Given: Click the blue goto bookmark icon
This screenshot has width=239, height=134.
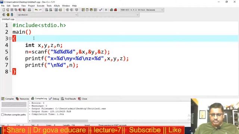Looking at the screenshot, I should [x=12, y=15].
